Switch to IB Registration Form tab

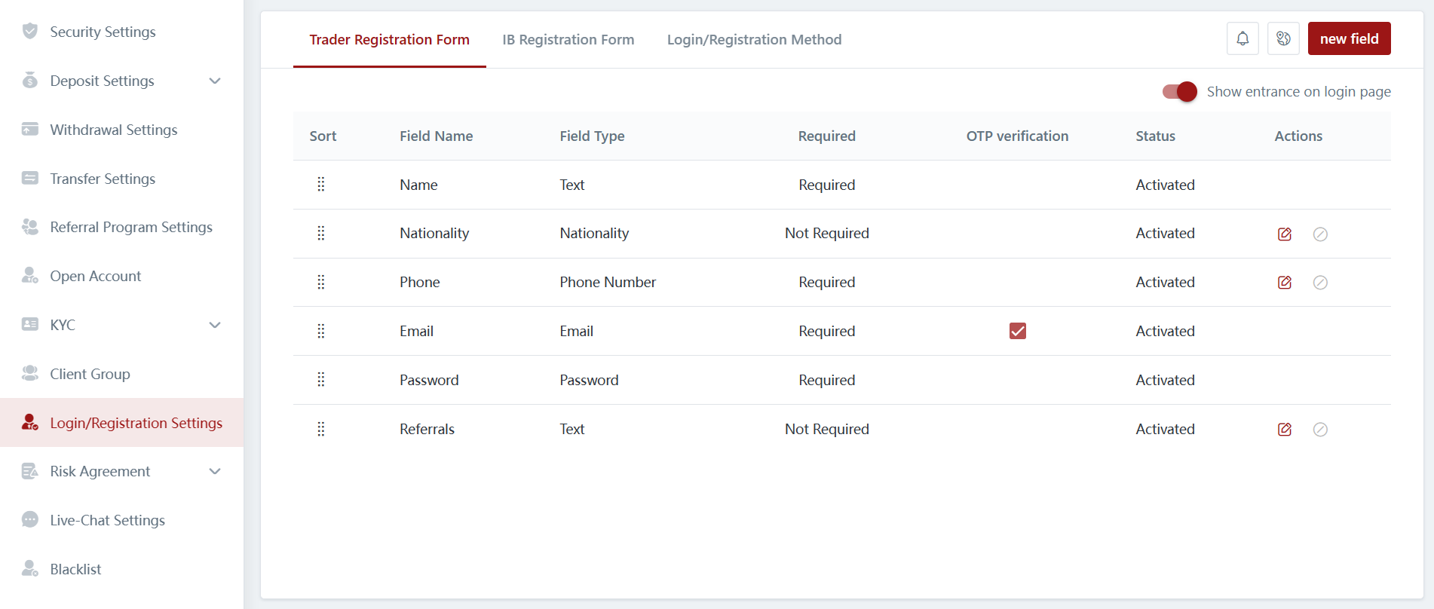coord(568,40)
